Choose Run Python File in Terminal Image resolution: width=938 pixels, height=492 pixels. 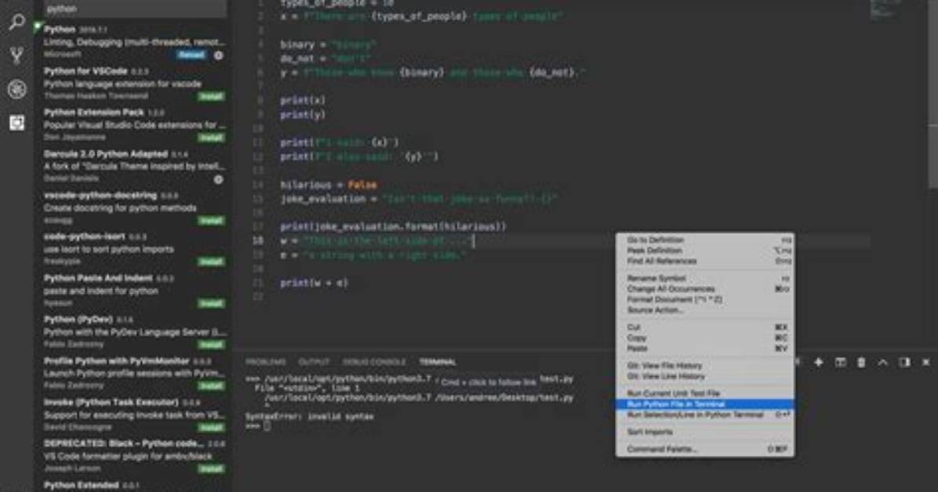click(x=705, y=404)
